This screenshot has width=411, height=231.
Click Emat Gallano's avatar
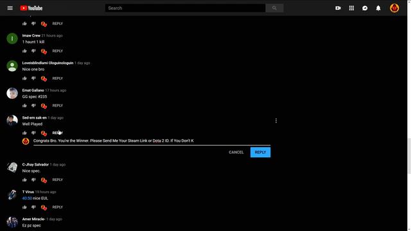12,93
